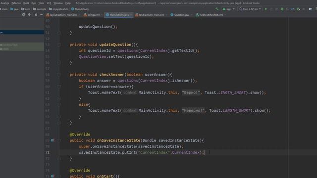Click the Debug app bug icon
Image resolution: width=317 pixels, height=178 pixels.
pos(282,9)
